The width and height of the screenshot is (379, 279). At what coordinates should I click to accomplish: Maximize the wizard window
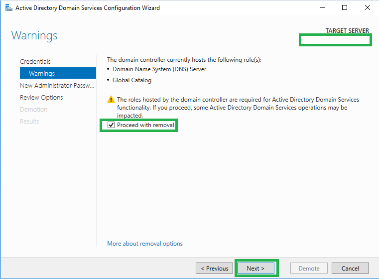(345, 8)
